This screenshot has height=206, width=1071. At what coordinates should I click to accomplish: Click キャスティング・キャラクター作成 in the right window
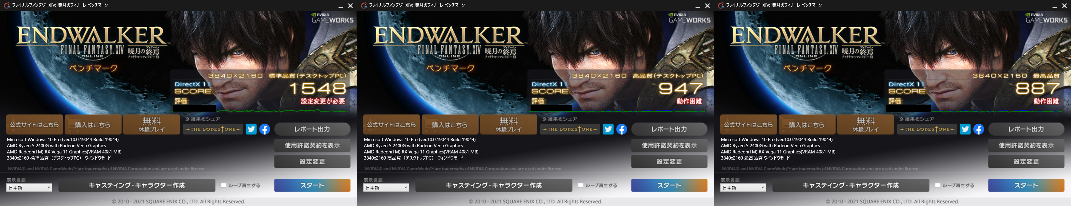pyautogui.click(x=851, y=186)
